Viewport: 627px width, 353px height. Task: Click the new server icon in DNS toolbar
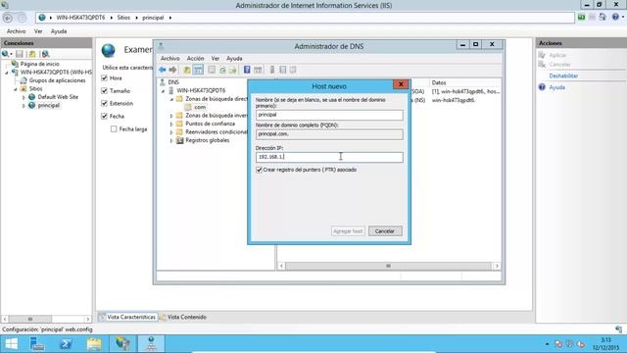[272, 70]
